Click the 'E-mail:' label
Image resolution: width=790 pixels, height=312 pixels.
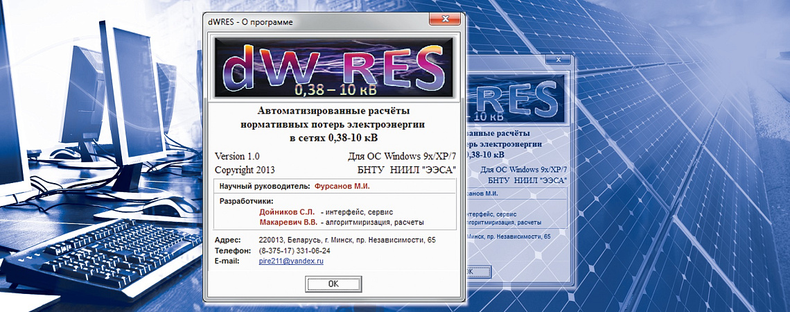pyautogui.click(x=227, y=261)
